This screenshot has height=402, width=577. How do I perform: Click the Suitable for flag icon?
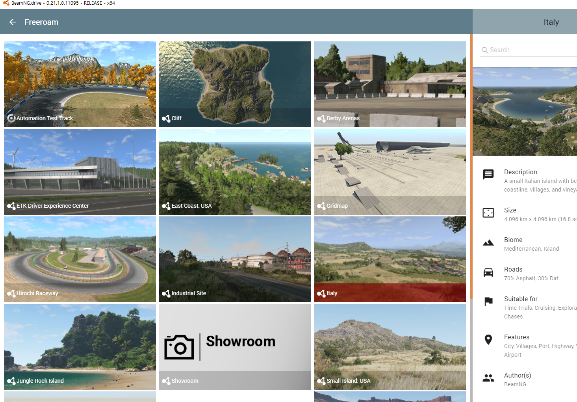488,302
